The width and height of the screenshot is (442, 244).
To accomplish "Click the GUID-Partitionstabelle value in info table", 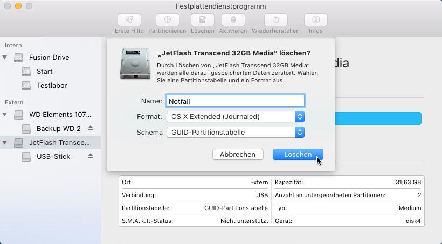I will click(236, 208).
